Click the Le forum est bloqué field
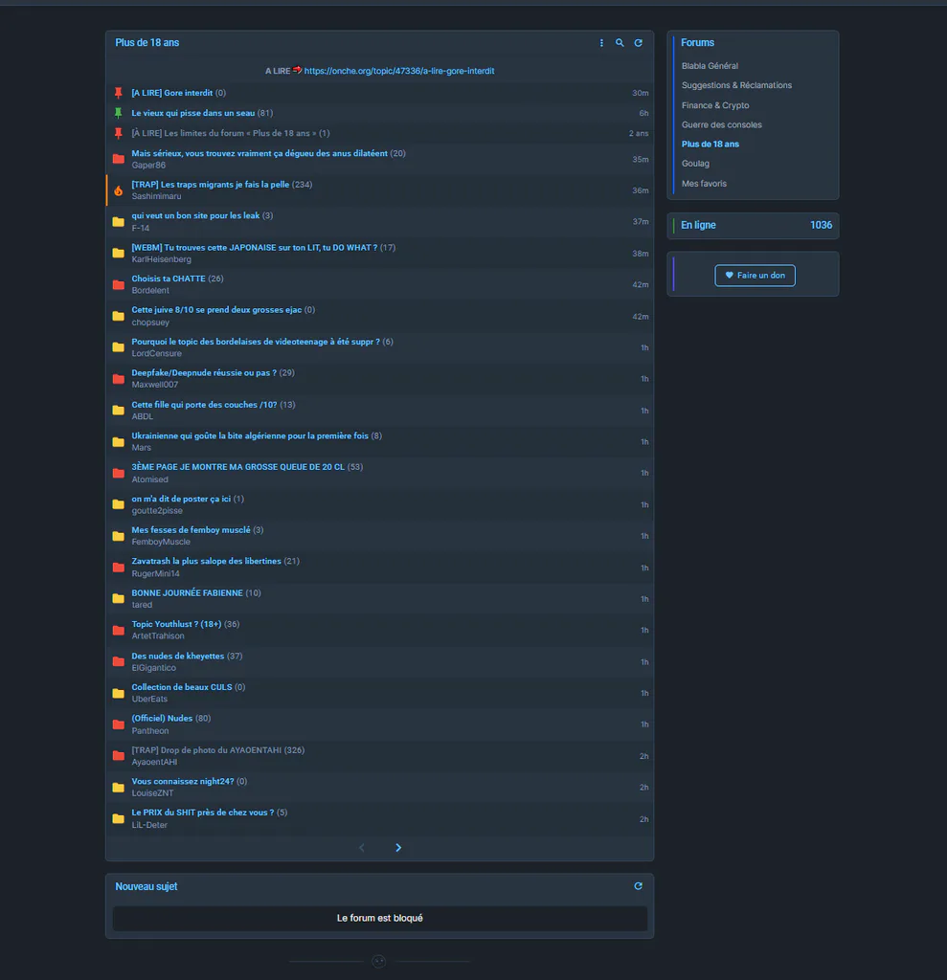Image resolution: width=947 pixels, height=980 pixels. 380,918
